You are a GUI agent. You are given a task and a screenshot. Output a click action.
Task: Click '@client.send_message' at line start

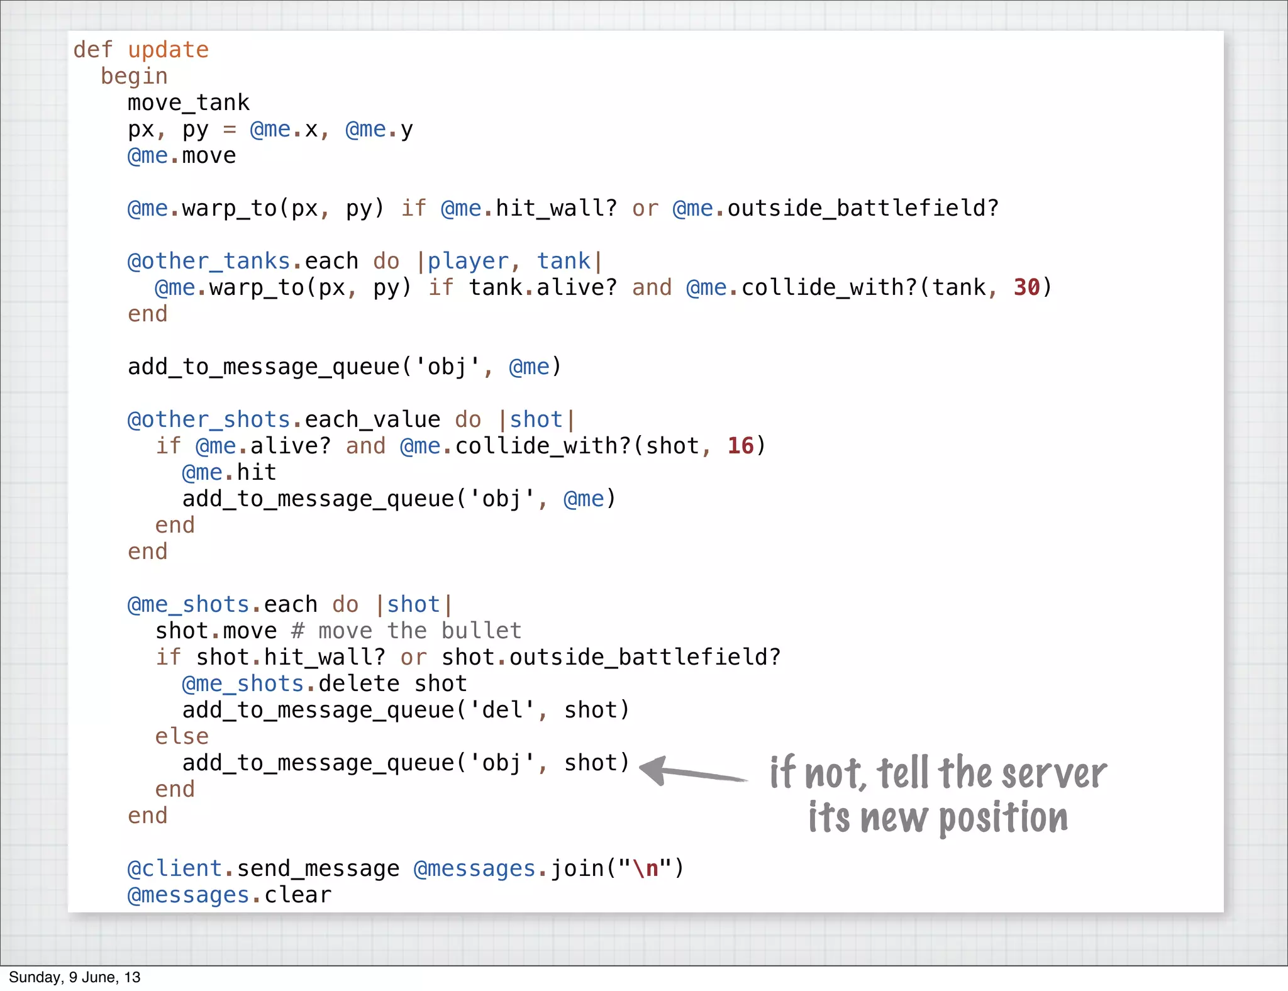point(263,868)
